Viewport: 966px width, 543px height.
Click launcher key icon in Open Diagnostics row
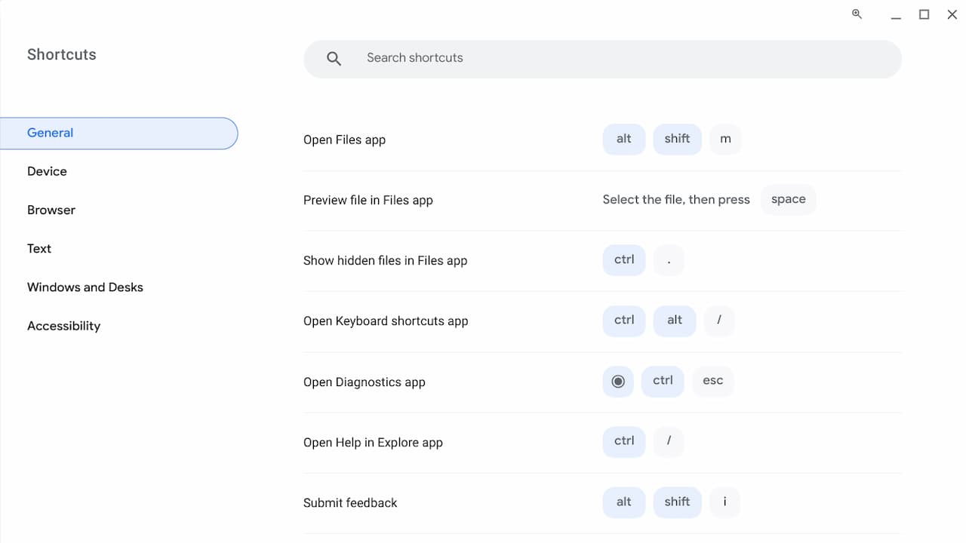(618, 382)
